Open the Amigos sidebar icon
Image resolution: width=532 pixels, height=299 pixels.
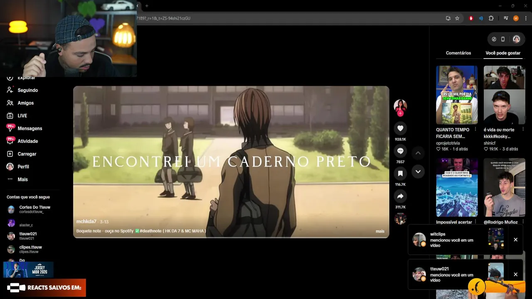[10, 103]
